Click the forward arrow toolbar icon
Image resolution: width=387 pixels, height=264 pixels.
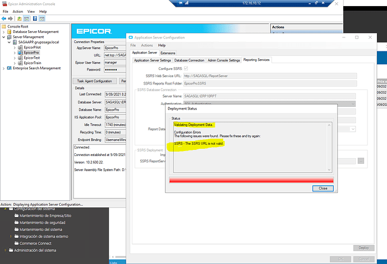coord(10,18)
